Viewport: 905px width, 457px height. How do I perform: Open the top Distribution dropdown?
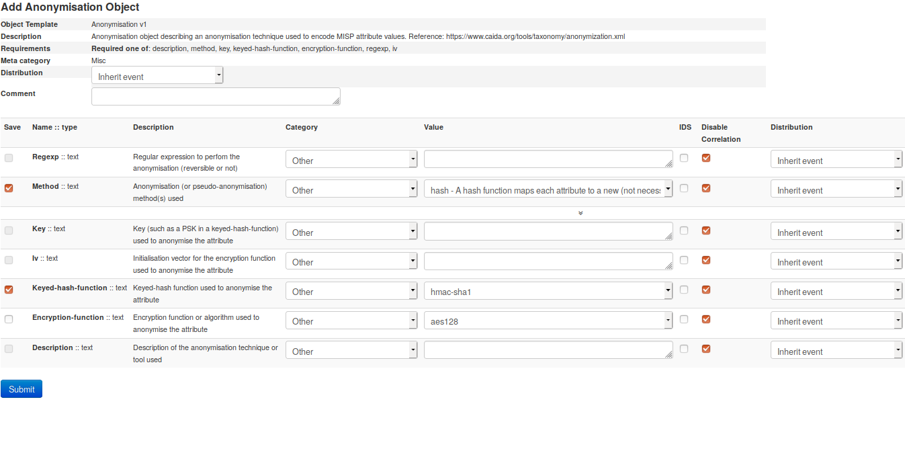157,76
